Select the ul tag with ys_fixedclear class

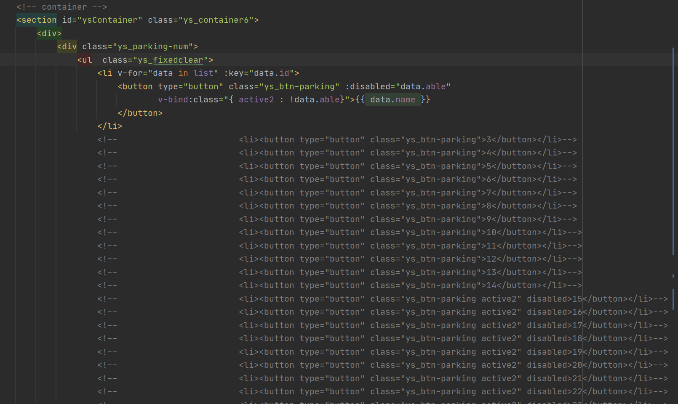[85, 60]
